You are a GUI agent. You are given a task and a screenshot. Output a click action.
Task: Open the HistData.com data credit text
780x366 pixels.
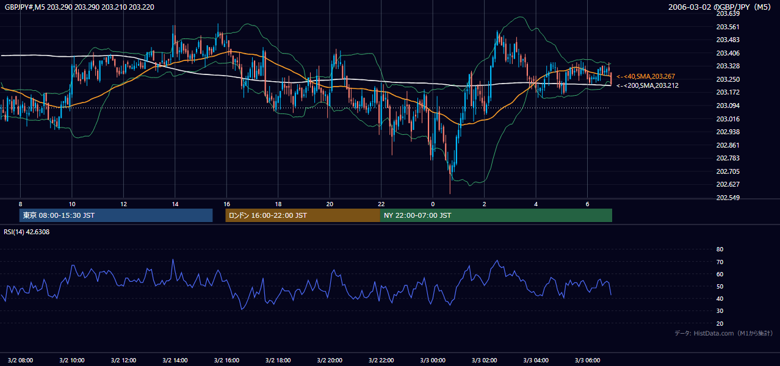[x=724, y=333]
